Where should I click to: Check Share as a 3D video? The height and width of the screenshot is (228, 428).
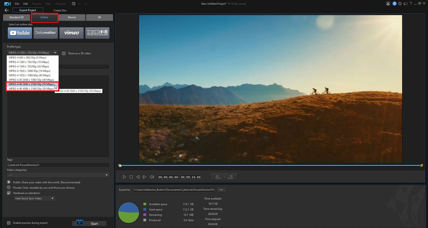point(64,53)
